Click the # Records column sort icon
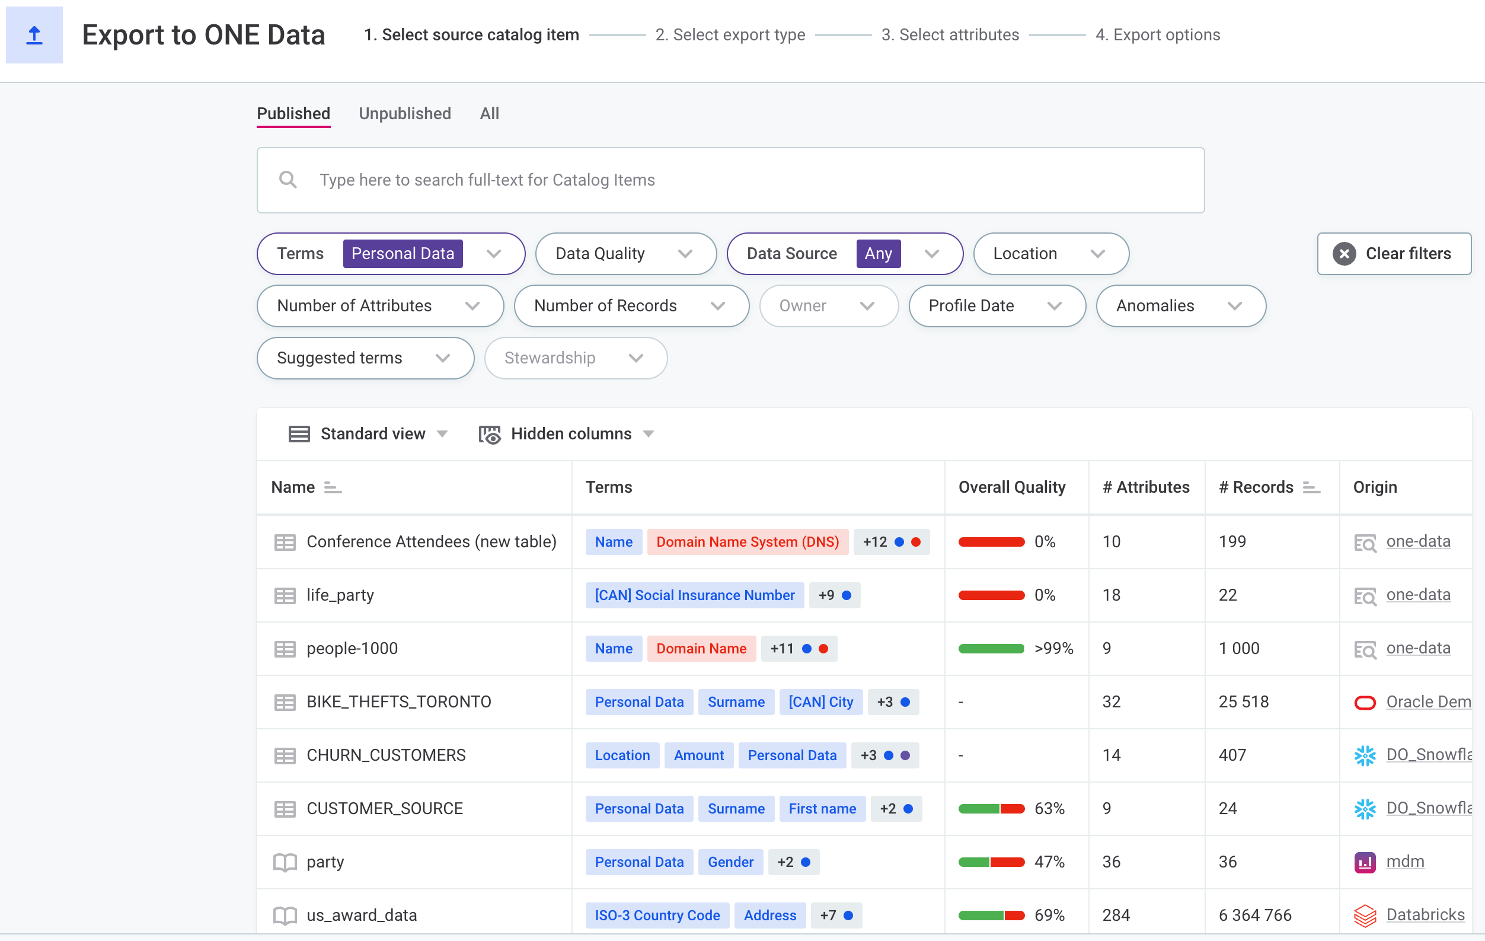1485x941 pixels. click(1311, 488)
